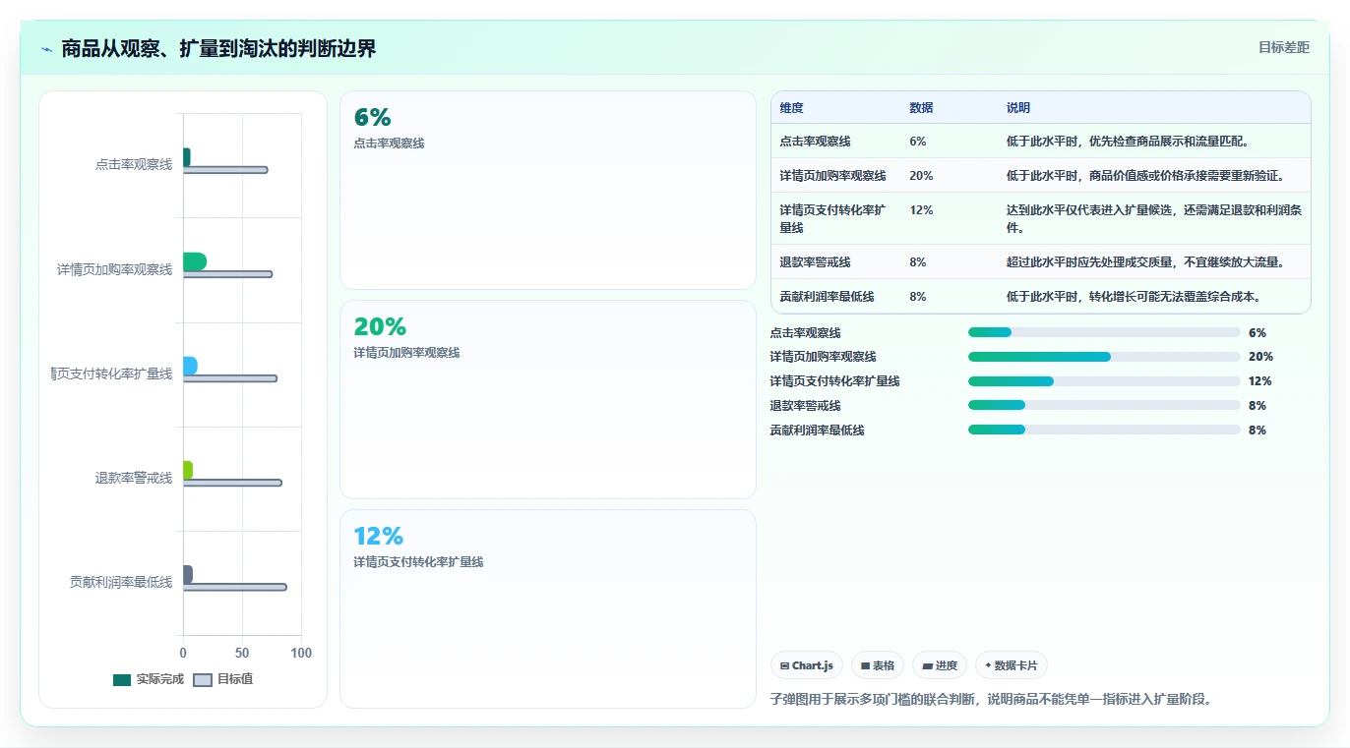Click the 数据 table column header
The height and width of the screenshot is (748, 1350).
point(922,108)
